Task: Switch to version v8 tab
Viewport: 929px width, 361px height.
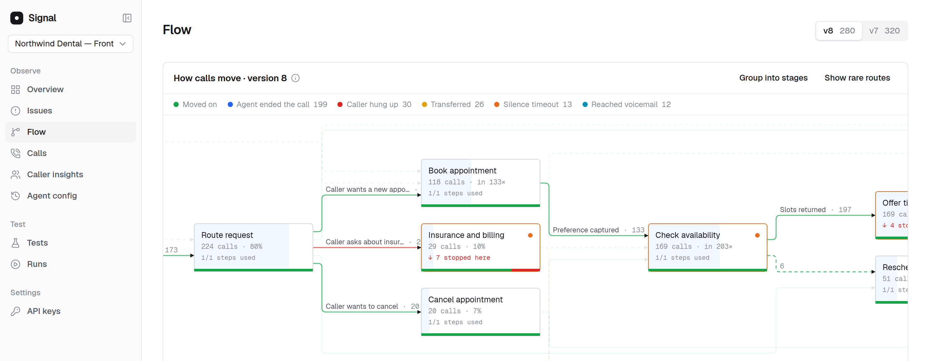Action: coord(839,31)
